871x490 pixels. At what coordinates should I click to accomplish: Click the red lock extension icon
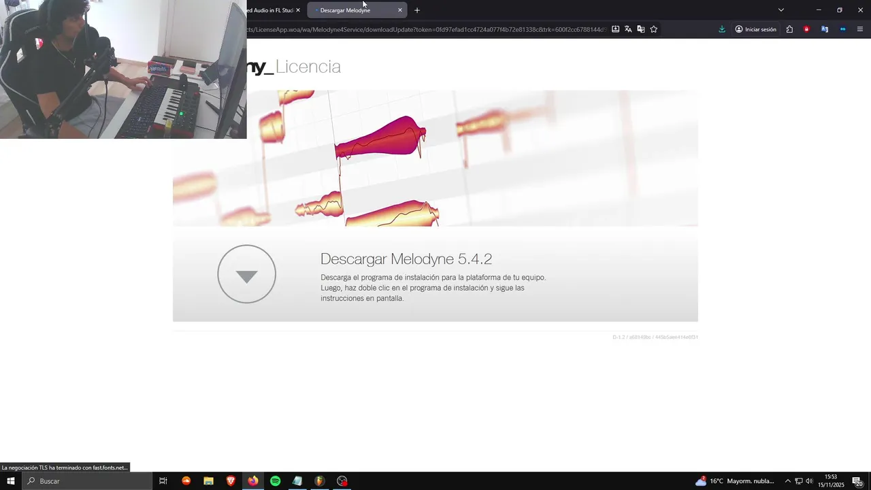pyautogui.click(x=807, y=29)
